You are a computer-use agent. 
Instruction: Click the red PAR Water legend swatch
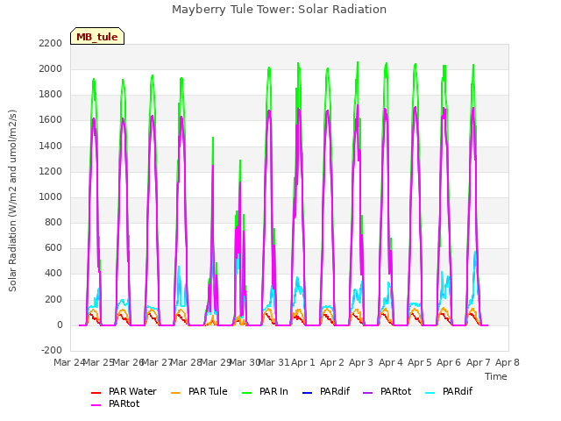[96, 393]
